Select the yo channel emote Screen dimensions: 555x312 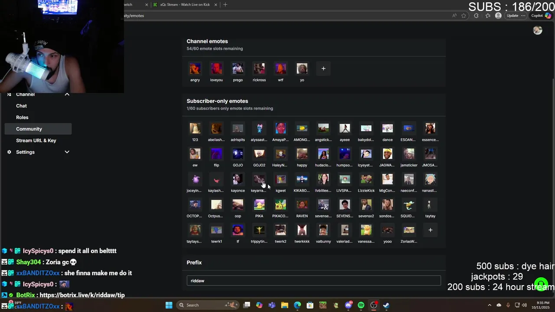pos(302,68)
